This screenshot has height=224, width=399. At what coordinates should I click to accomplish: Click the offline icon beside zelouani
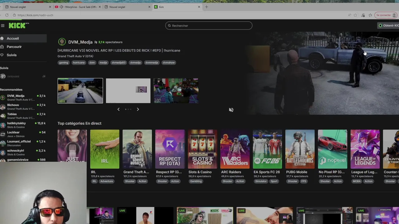(44, 76)
